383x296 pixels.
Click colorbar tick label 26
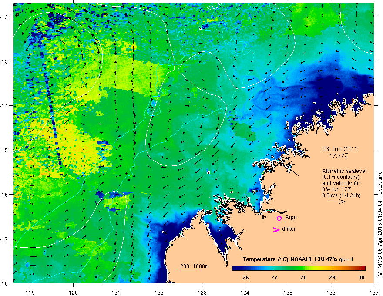pos(245,277)
